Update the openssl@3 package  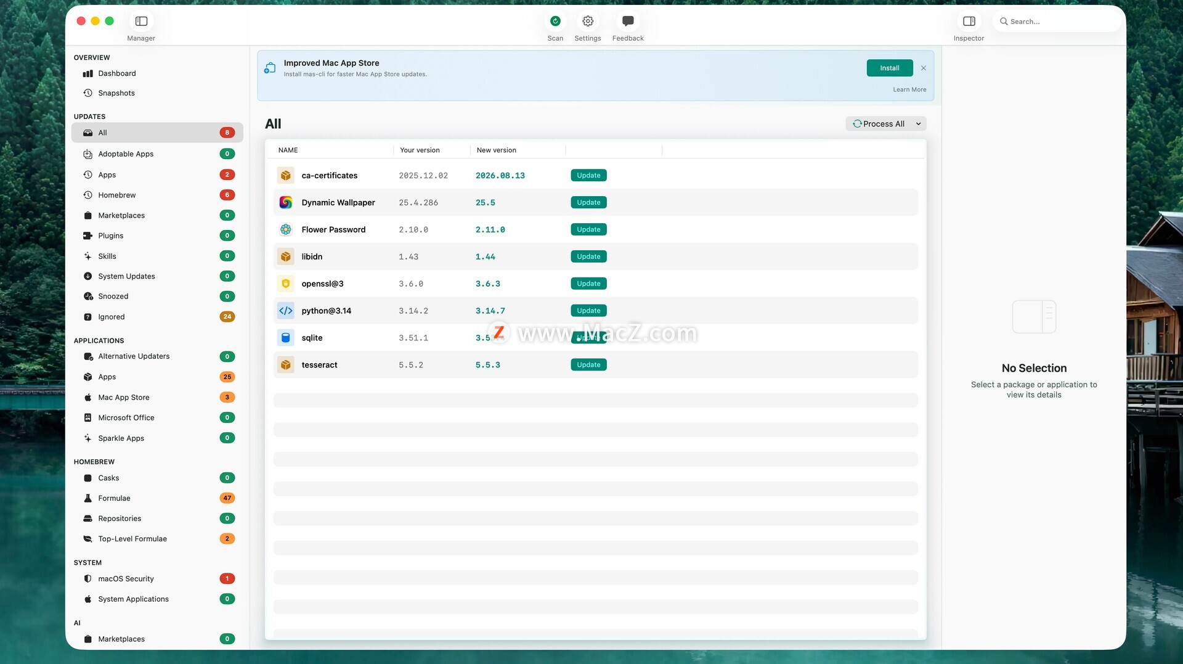pos(588,284)
